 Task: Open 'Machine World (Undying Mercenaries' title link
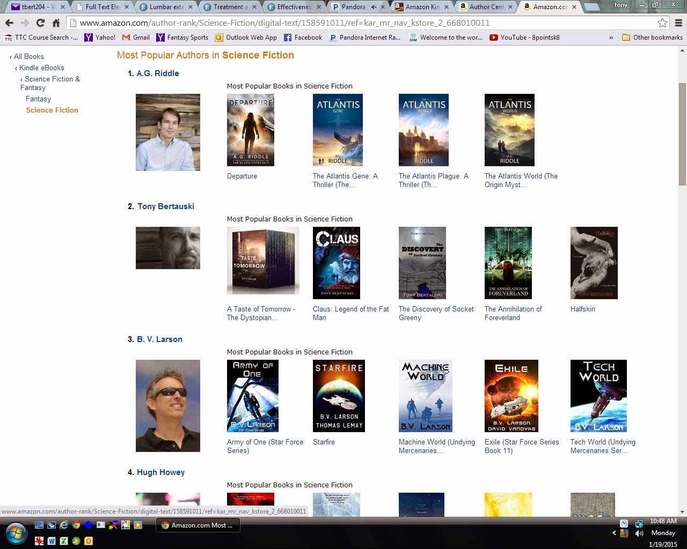[x=437, y=446]
